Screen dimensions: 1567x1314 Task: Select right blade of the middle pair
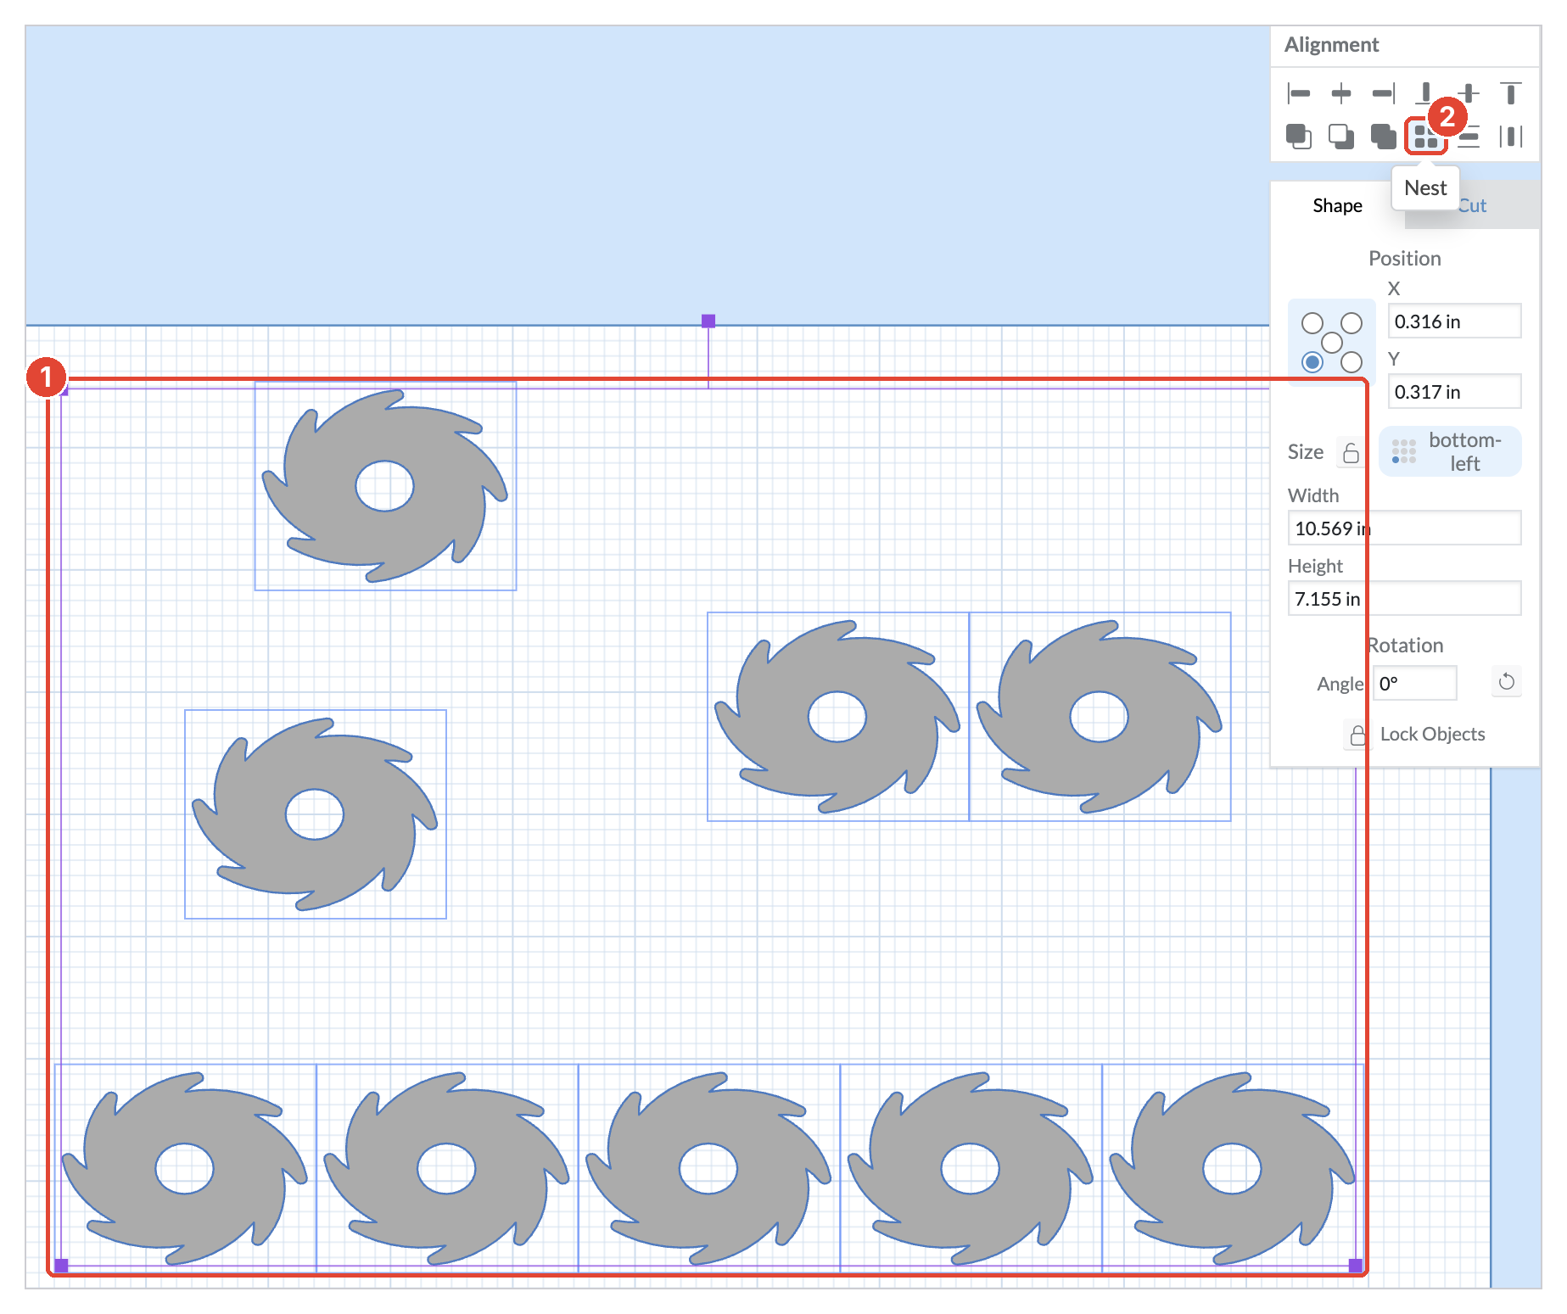pos(1100,717)
